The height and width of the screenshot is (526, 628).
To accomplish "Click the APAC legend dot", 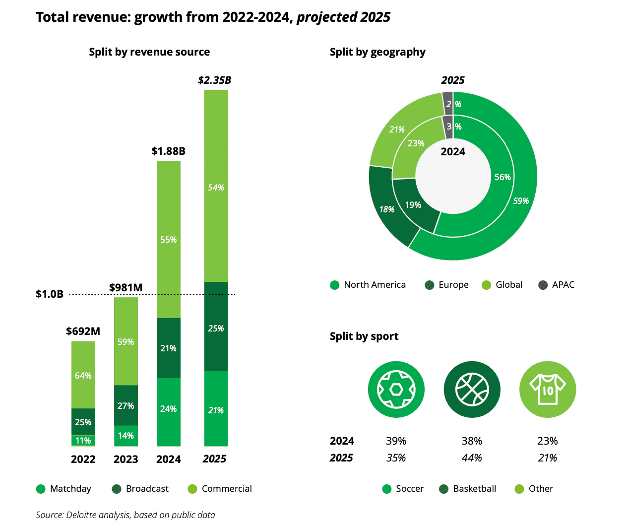I will [x=543, y=285].
